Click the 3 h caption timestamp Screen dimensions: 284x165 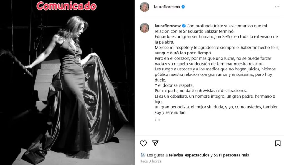click(x=157, y=119)
